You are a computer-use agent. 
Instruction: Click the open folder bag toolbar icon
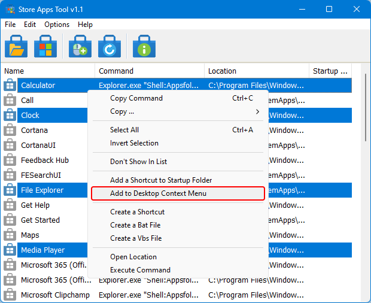point(16,46)
